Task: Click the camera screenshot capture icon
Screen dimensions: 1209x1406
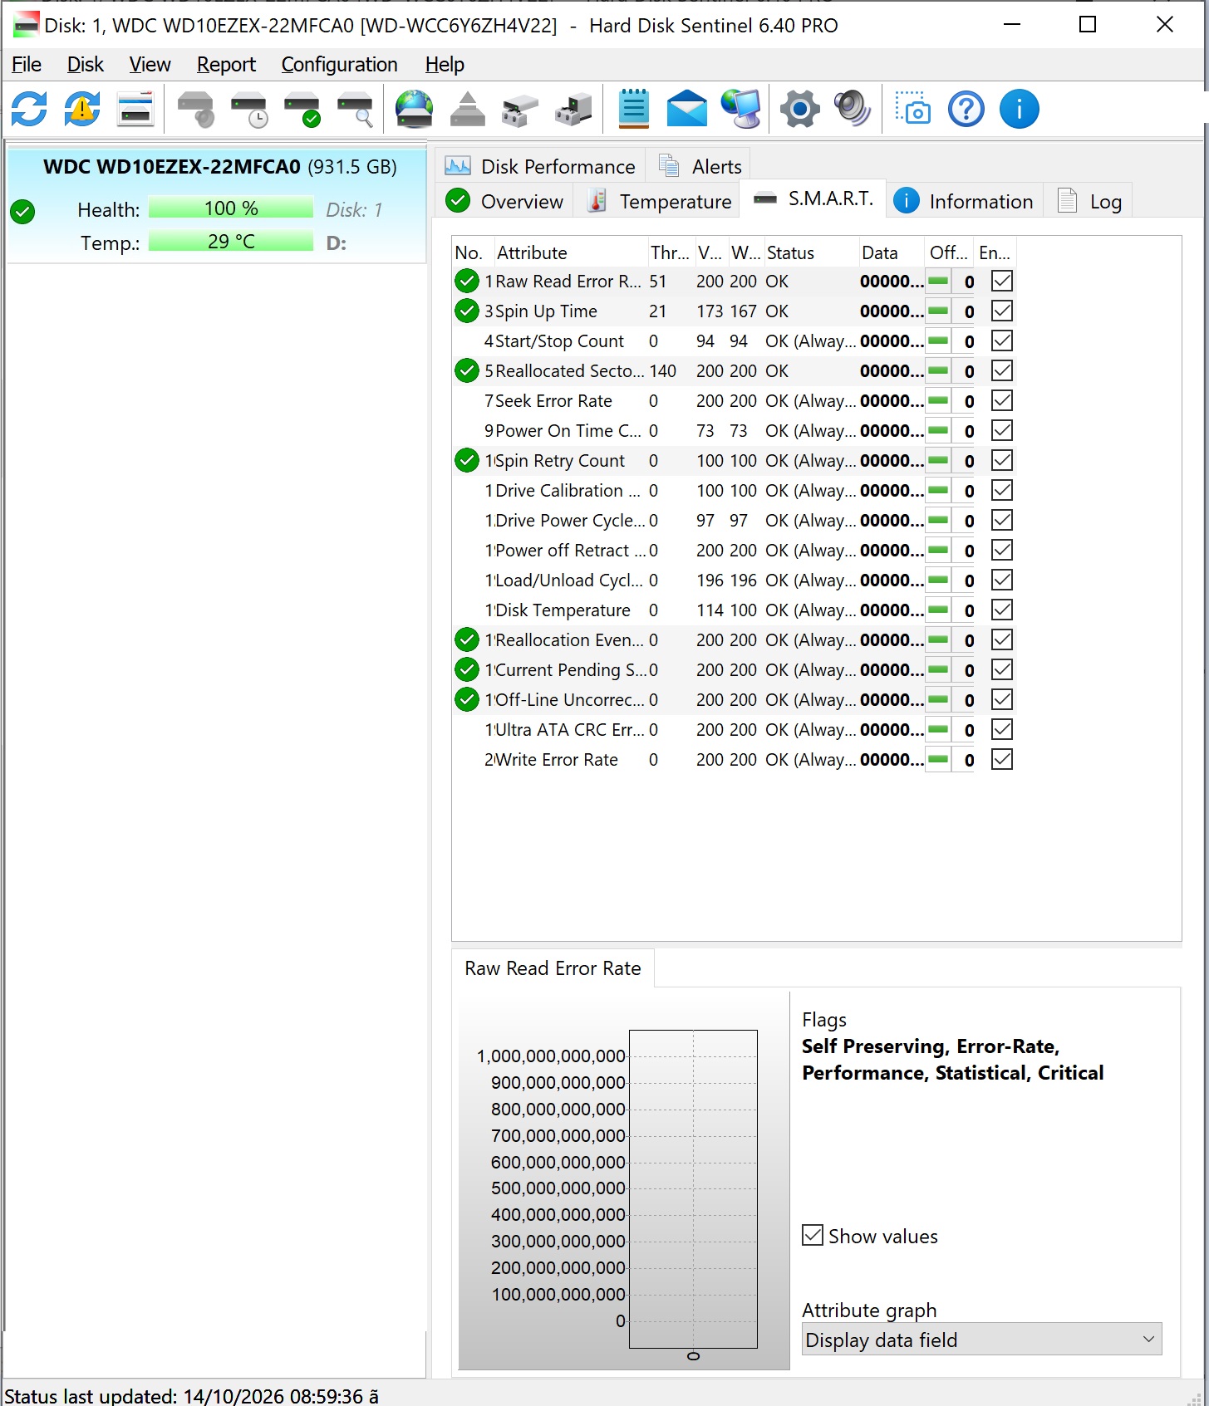Action: pyautogui.click(x=912, y=109)
